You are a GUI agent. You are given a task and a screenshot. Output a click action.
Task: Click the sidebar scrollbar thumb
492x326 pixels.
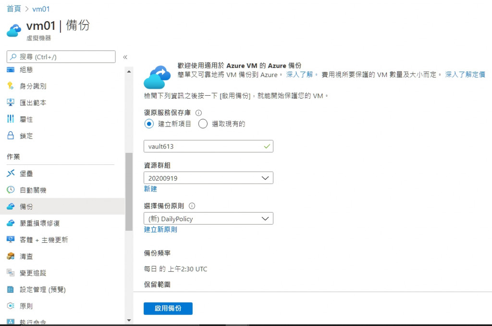(129, 191)
